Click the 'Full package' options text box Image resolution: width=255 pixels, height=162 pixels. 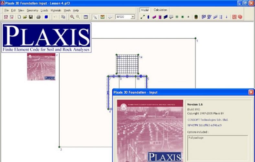218,148
